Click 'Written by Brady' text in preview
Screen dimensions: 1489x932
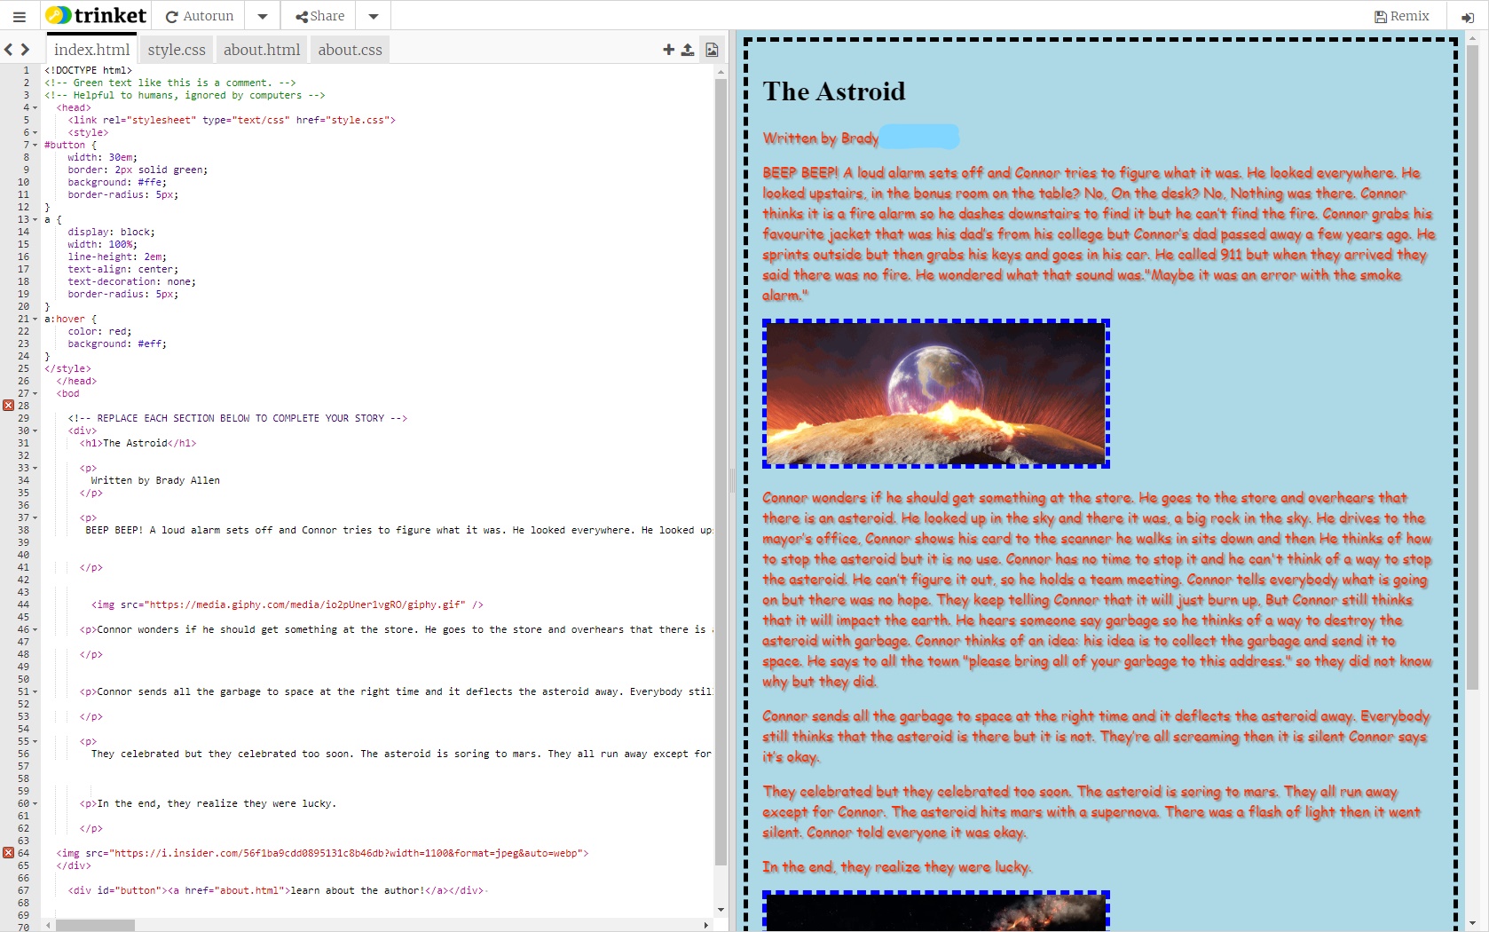[821, 138]
